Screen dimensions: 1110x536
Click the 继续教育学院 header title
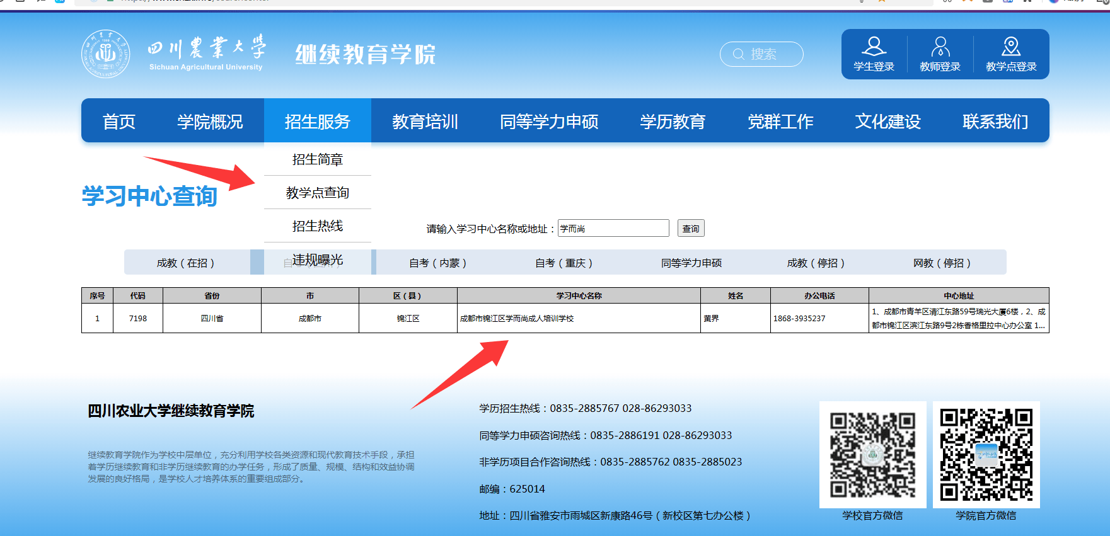[366, 54]
